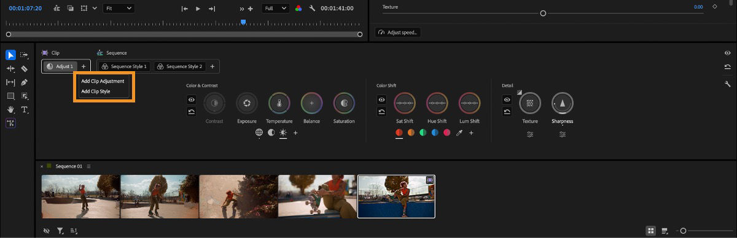This screenshot has height=238, width=737.
Task: Click the Temperature dial
Action: coord(279,103)
